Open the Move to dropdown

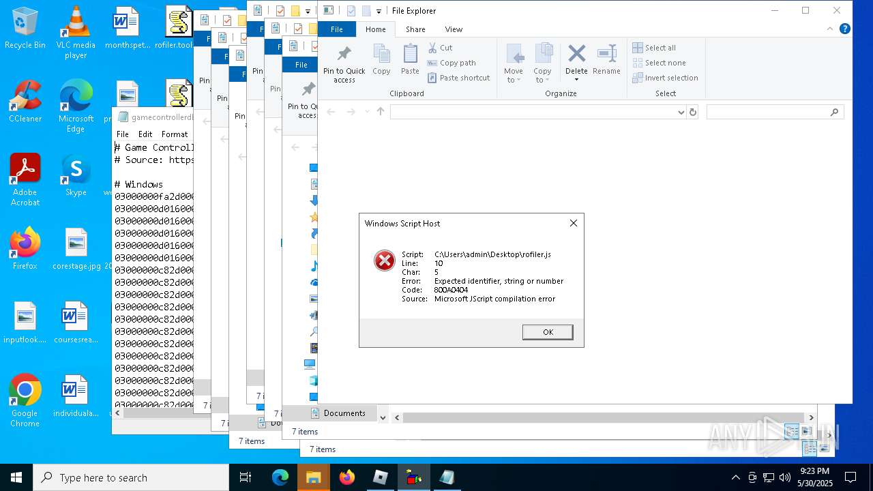(x=514, y=63)
